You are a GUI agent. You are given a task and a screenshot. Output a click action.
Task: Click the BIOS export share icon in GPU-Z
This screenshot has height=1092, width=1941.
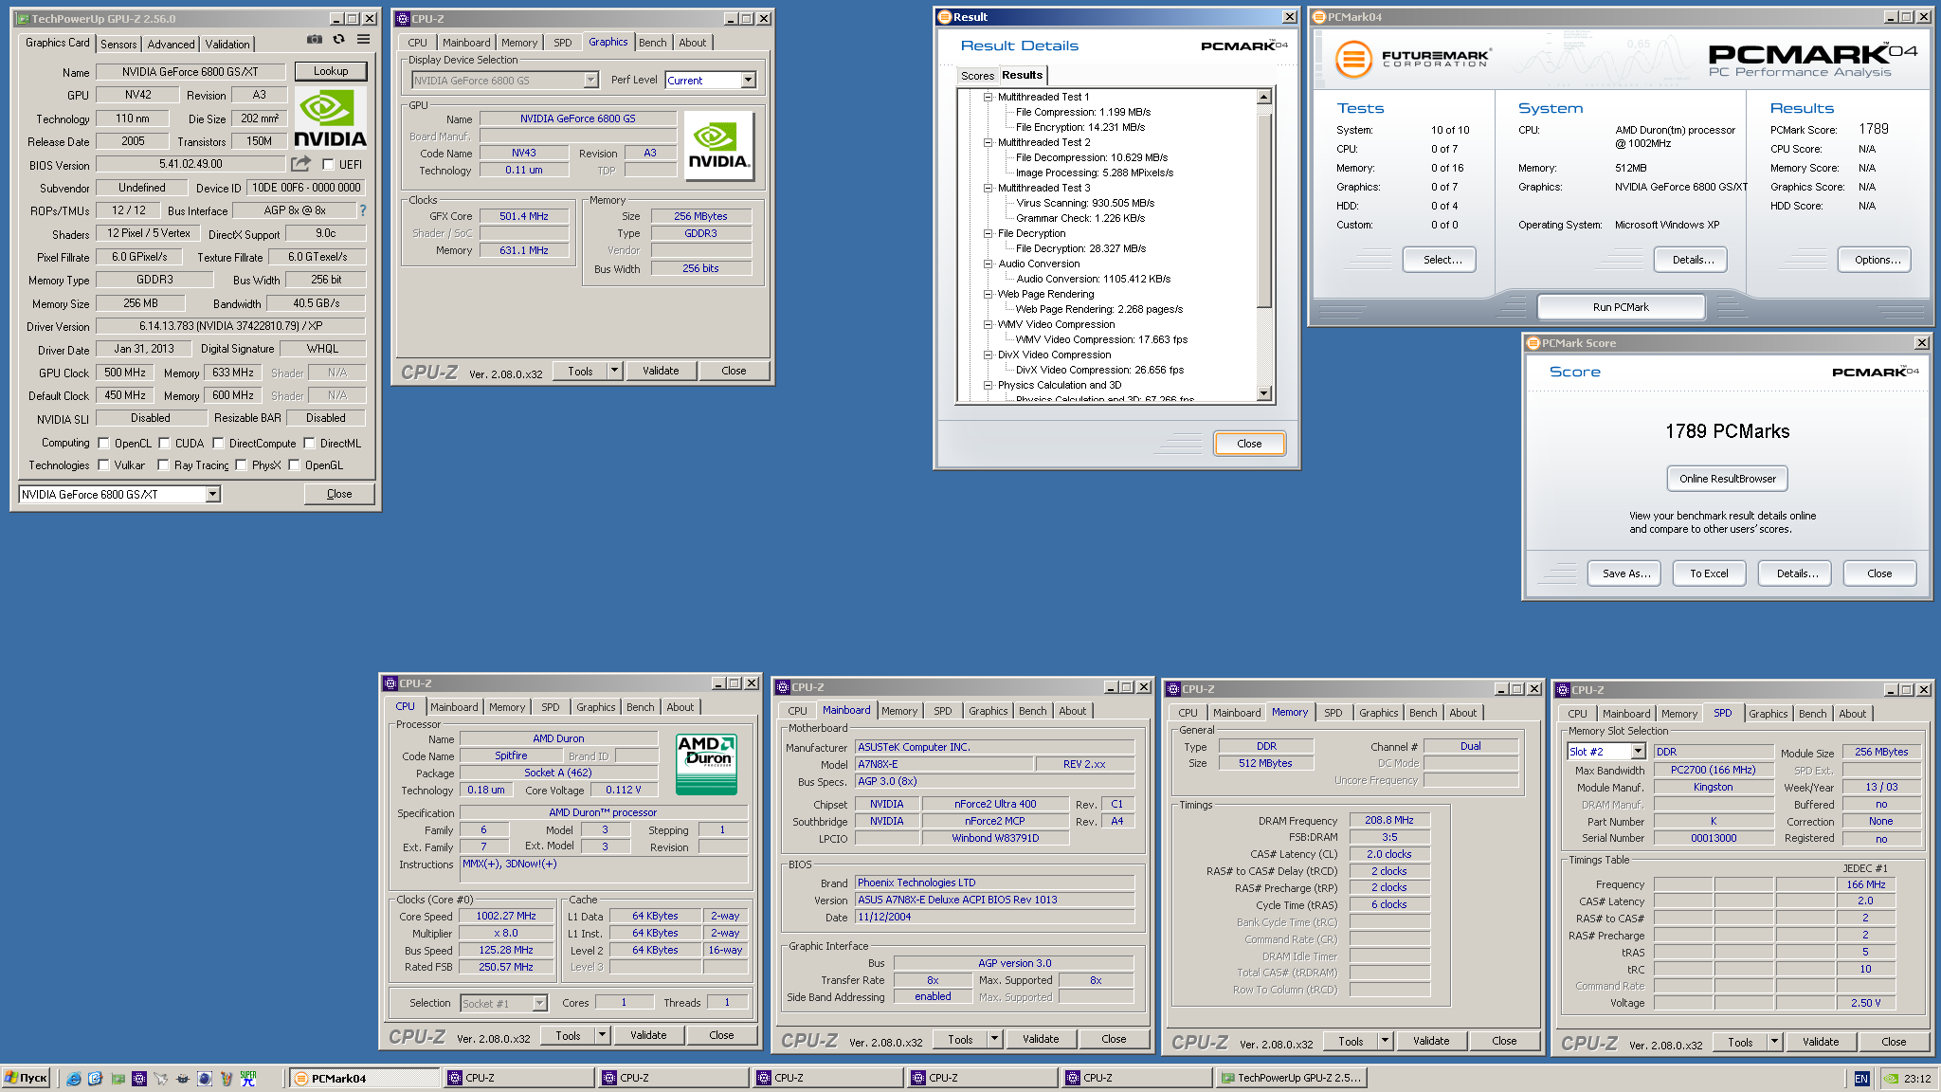300,164
